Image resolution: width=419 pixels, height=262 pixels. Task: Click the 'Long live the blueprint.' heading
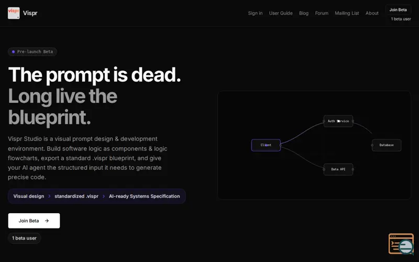click(62, 106)
